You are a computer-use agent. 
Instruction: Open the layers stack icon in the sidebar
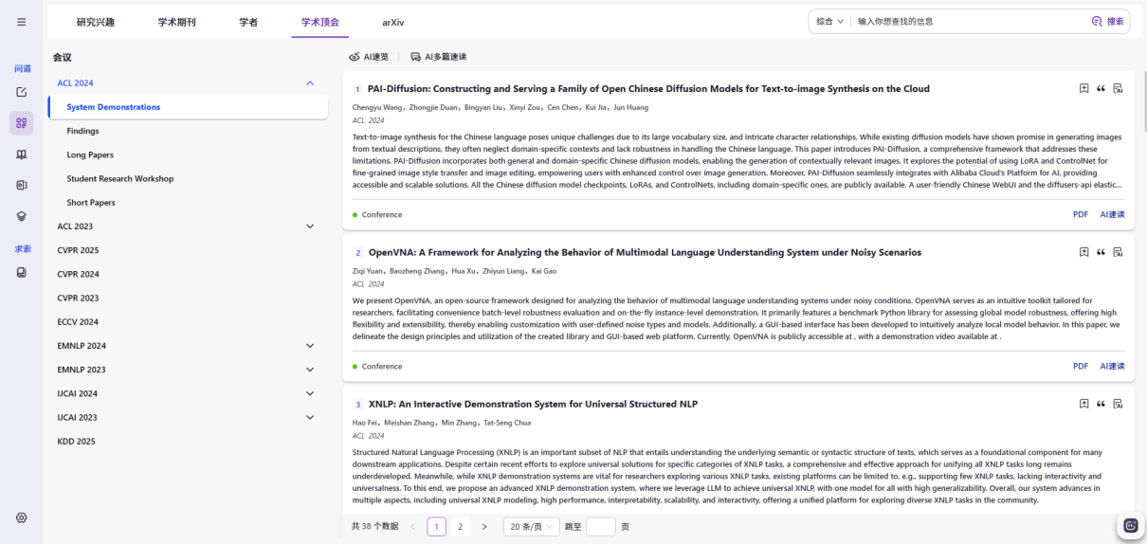(21, 216)
